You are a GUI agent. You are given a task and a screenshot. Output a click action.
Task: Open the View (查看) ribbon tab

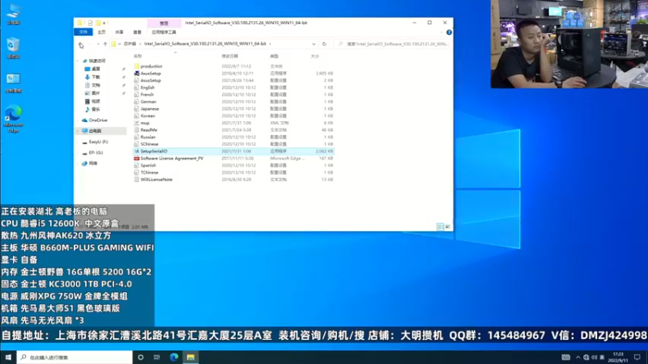coord(137,32)
